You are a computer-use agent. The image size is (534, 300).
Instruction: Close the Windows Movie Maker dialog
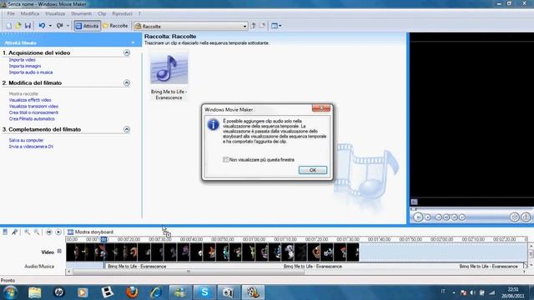321,108
